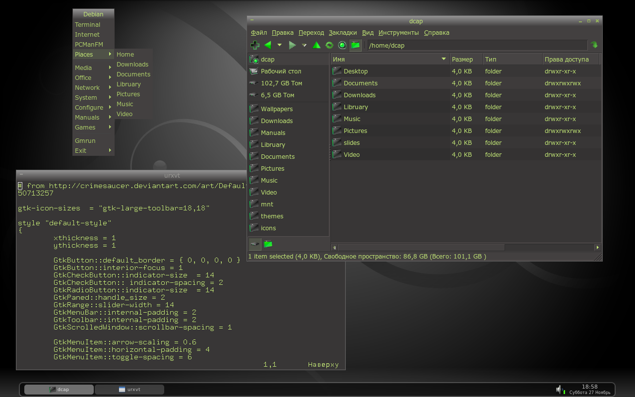
Task: Switch side pane to the green folder view
Action: pyautogui.click(x=268, y=244)
